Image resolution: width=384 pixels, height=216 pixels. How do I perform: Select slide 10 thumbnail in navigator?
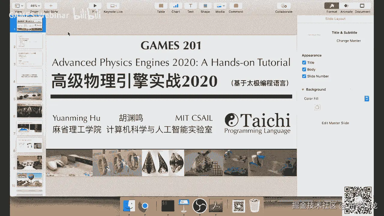[29, 179]
